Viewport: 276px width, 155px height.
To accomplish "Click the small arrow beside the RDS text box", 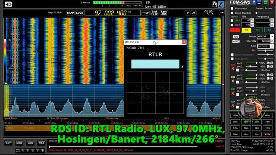I will (182, 67).
